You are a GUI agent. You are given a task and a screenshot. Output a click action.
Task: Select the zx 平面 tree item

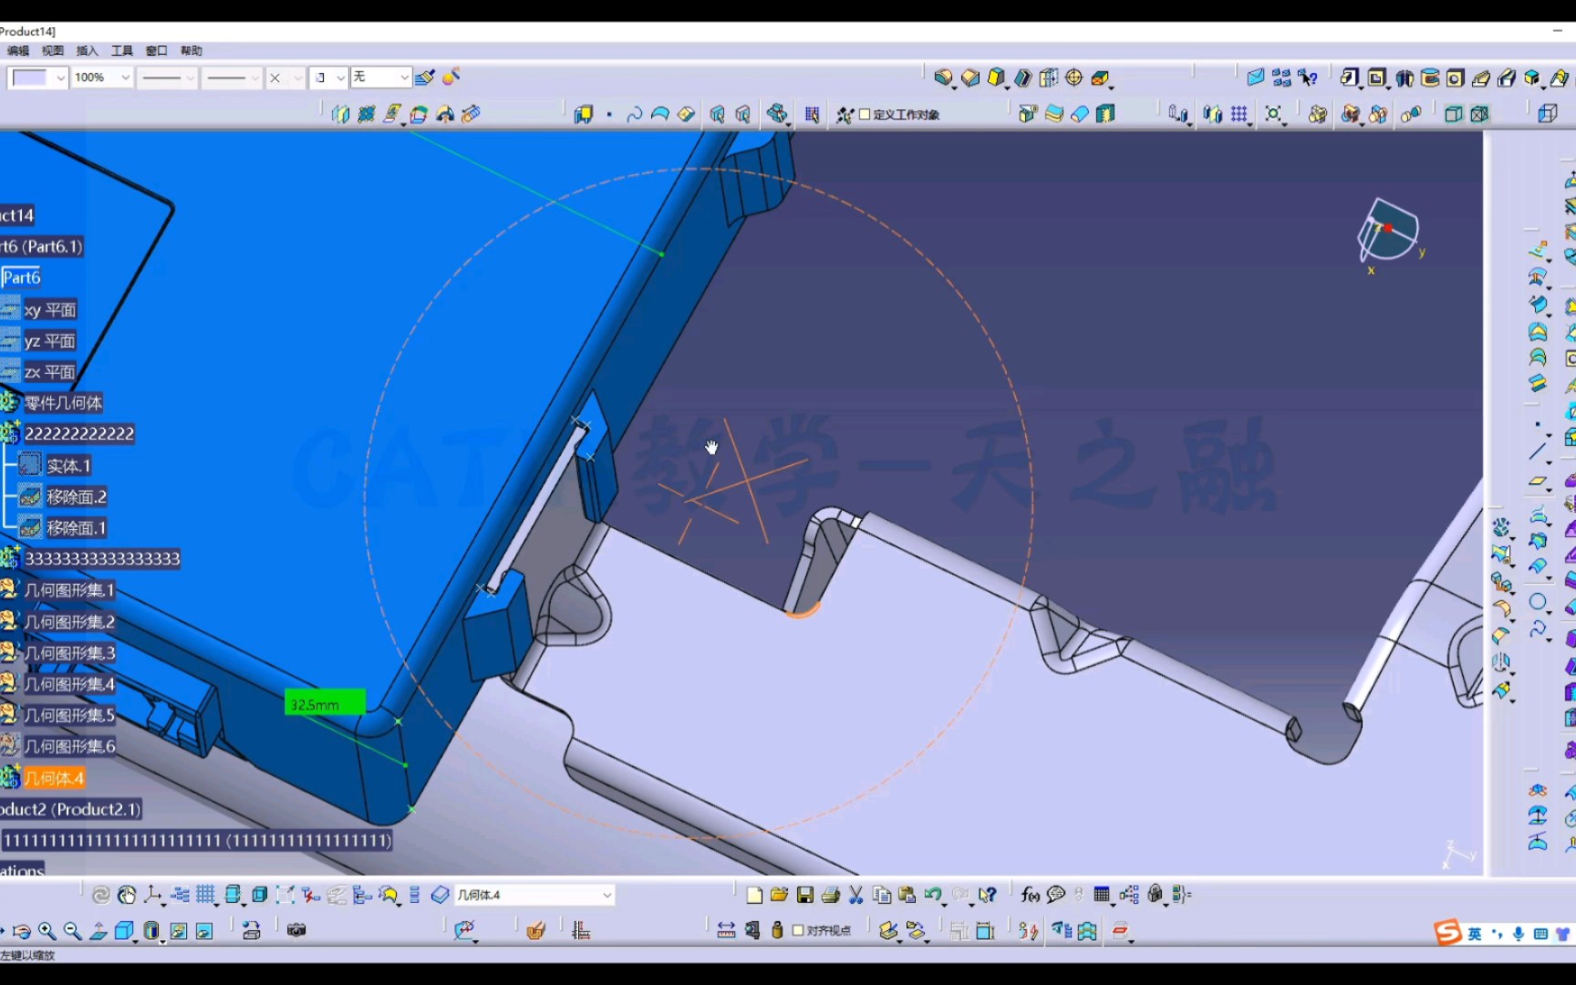[50, 372]
